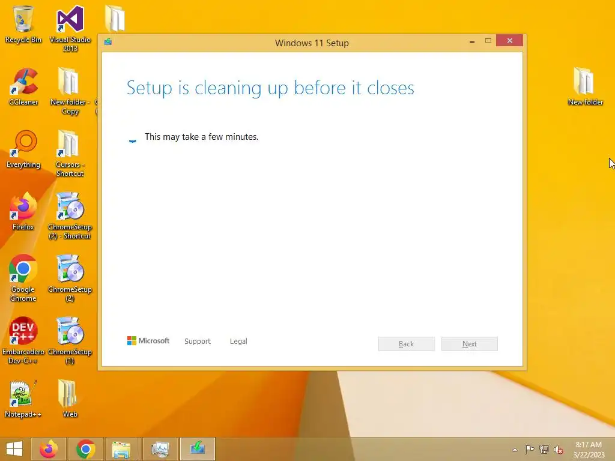Open the Windows Start button
The height and width of the screenshot is (461, 615).
[x=14, y=449]
